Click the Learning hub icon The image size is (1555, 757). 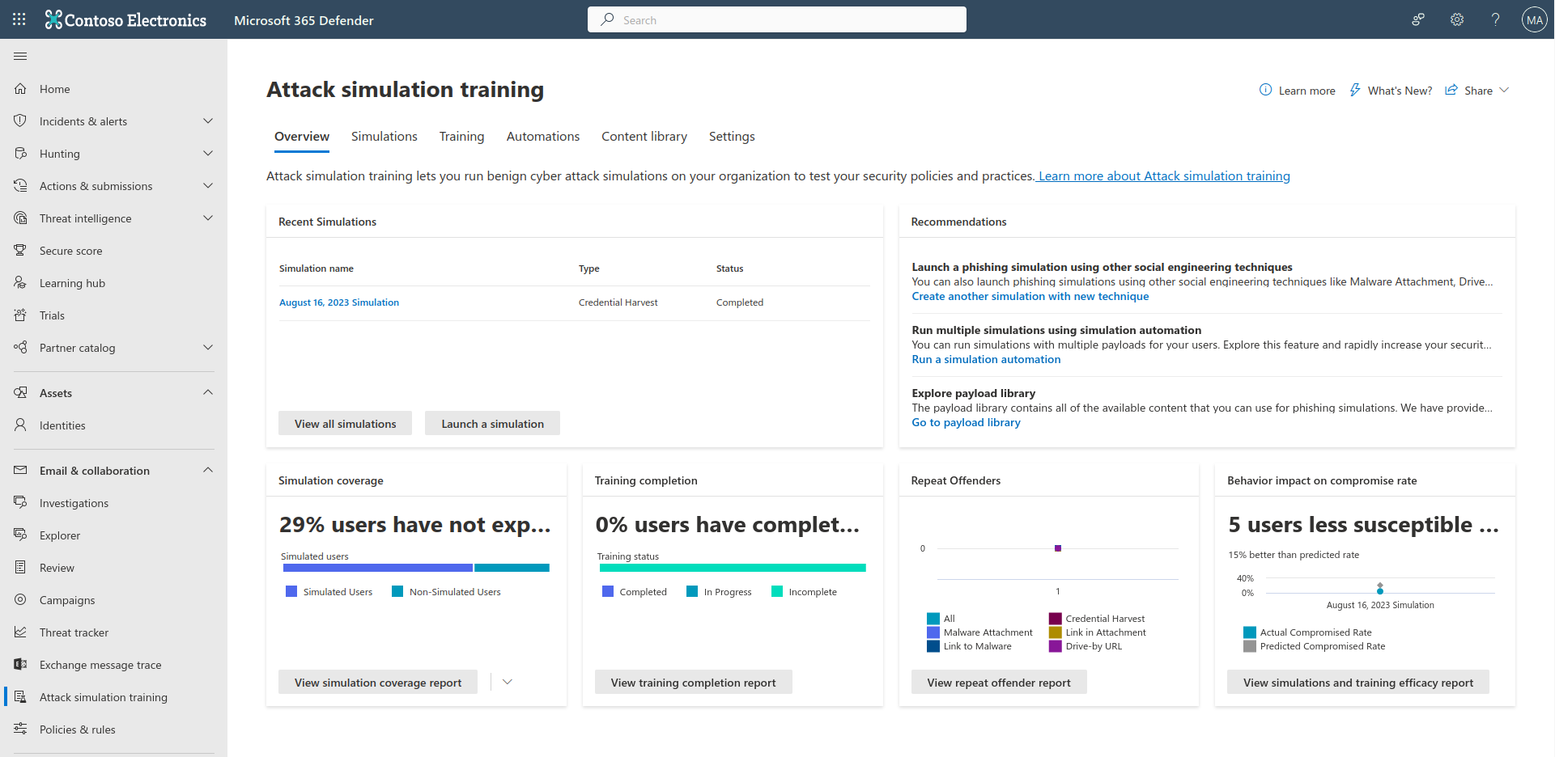click(20, 283)
